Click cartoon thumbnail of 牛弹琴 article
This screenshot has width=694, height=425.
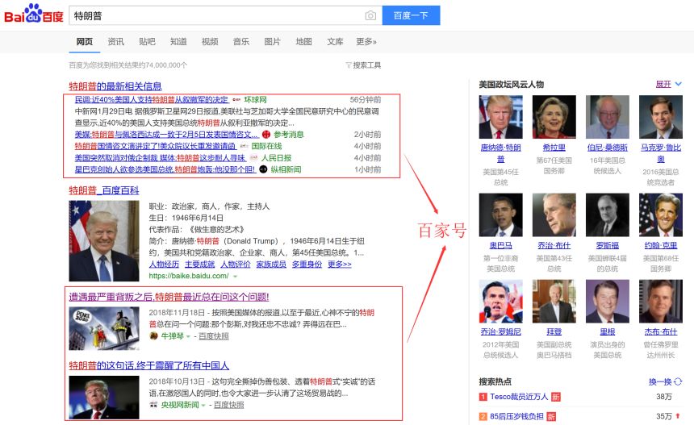[x=104, y=328]
